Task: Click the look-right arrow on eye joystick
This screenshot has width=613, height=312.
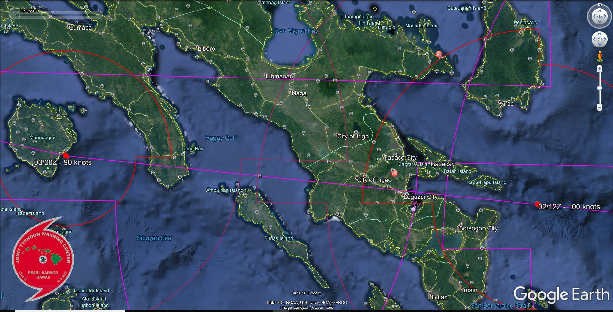Action: click(x=605, y=16)
